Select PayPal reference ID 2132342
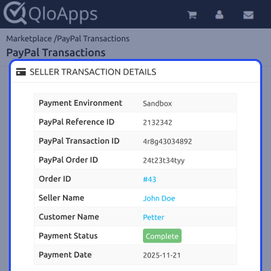 click(158, 123)
